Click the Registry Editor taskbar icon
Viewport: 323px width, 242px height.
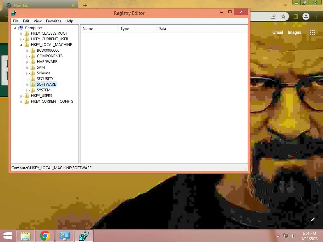click(84, 236)
